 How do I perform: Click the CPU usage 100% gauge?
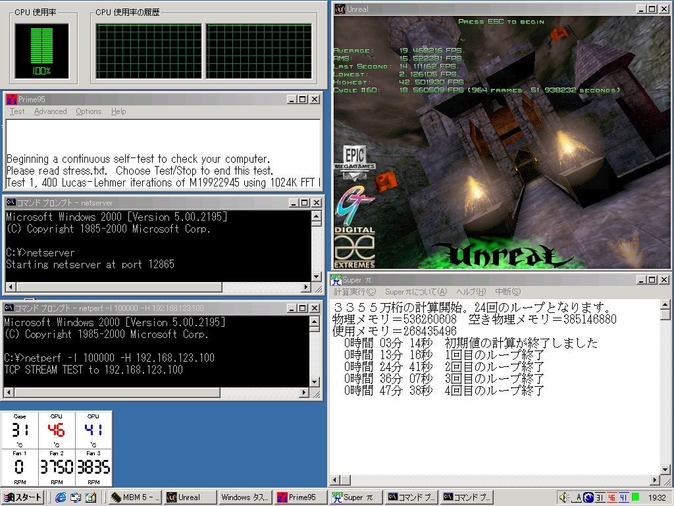click(41, 51)
